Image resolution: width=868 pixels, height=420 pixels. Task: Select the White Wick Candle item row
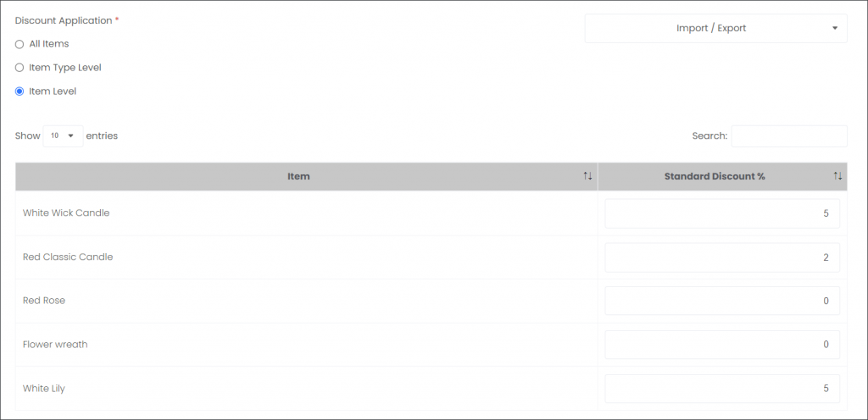pos(431,213)
